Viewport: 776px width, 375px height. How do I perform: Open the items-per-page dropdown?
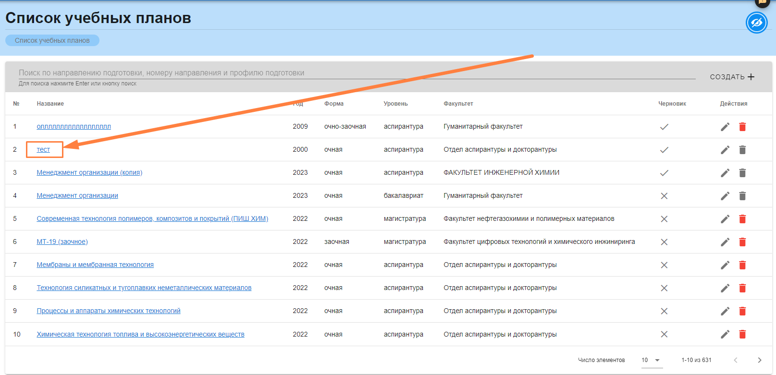[652, 360]
